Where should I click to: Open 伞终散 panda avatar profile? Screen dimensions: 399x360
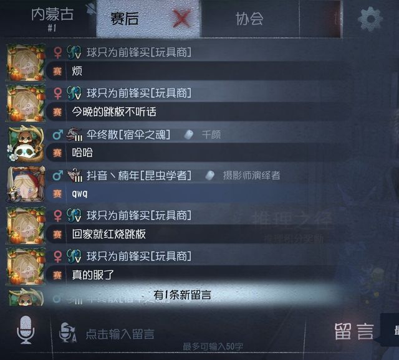[x=26, y=144]
